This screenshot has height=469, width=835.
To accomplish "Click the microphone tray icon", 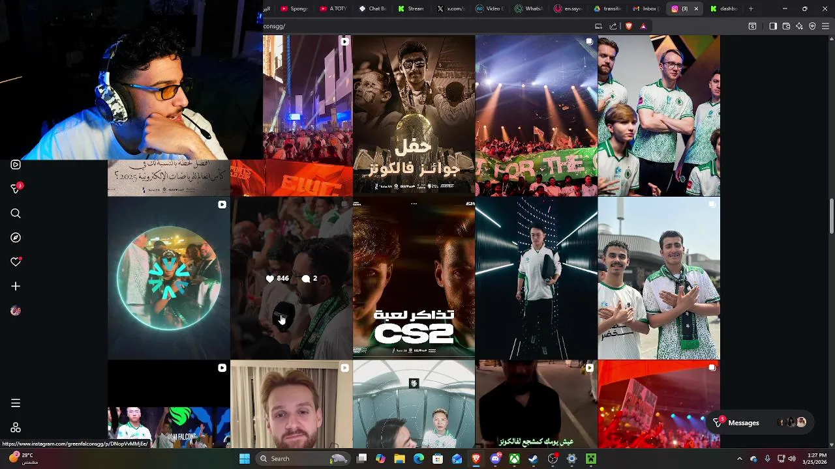I will (x=767, y=459).
